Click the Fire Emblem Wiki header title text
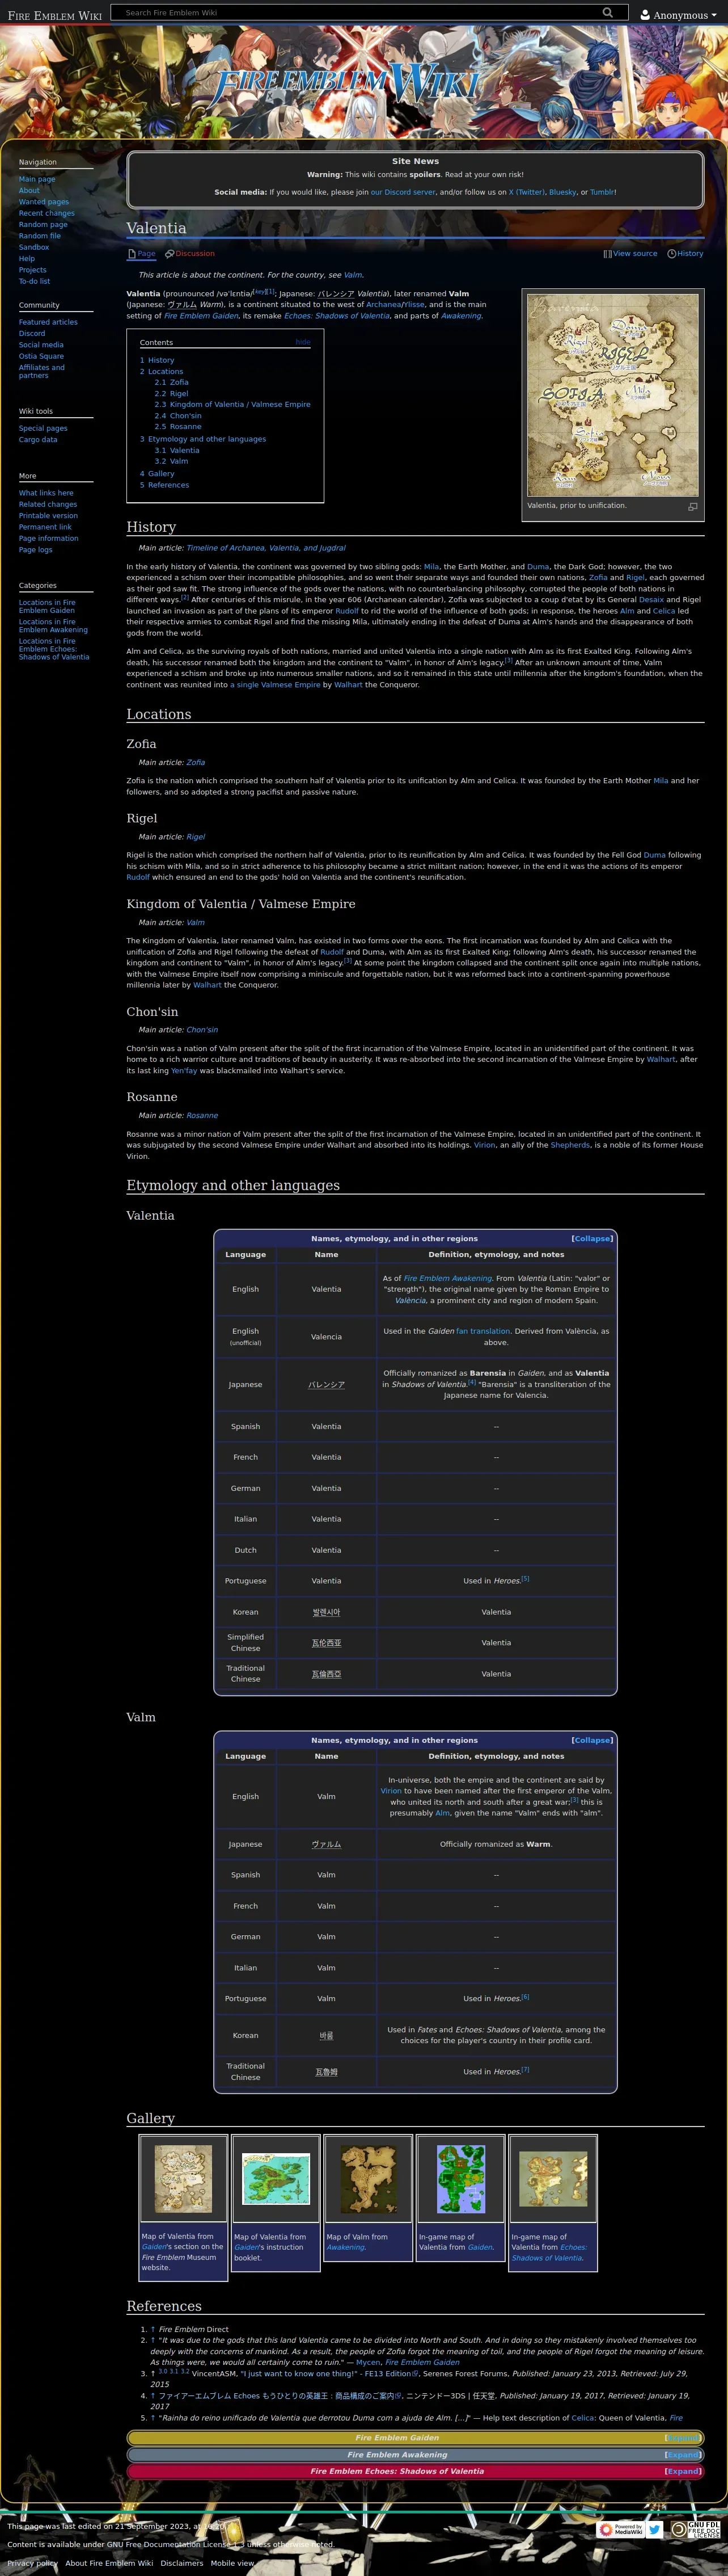This screenshot has height=2576, width=728. [55, 15]
